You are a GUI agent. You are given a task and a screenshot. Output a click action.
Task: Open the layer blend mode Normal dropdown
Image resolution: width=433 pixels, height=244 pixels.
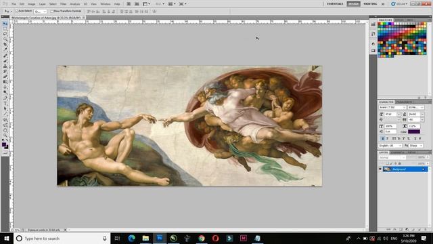point(392,157)
